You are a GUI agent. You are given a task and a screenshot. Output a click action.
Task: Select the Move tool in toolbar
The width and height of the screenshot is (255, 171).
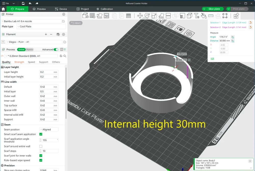click(140, 16)
